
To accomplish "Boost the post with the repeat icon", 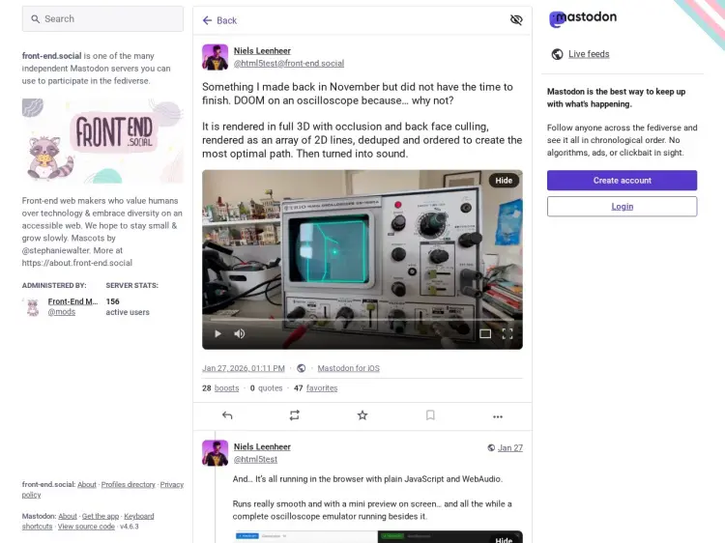I will click(295, 415).
